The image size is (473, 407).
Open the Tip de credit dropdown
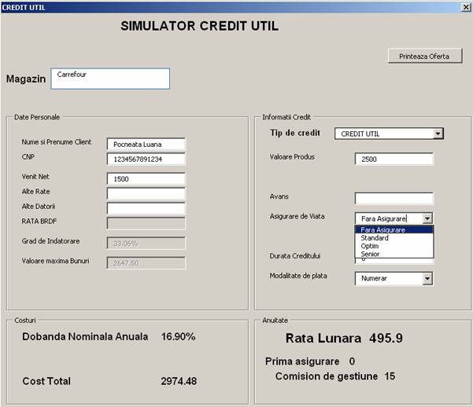[438, 134]
